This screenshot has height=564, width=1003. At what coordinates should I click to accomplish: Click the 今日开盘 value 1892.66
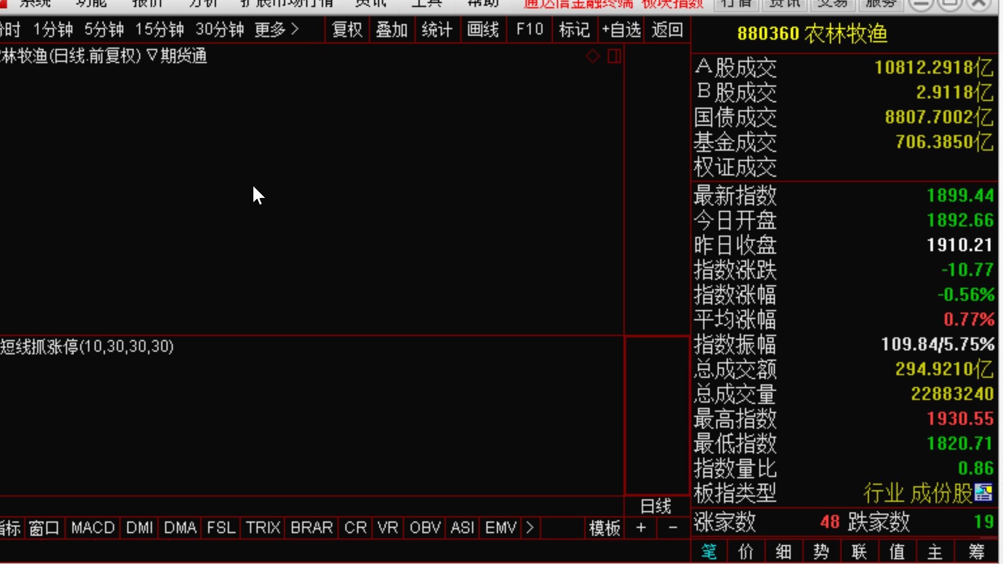[x=960, y=220]
